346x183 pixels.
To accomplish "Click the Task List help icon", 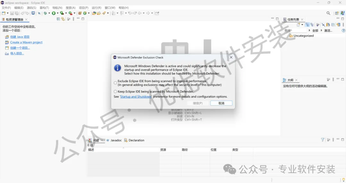I will (343, 31).
